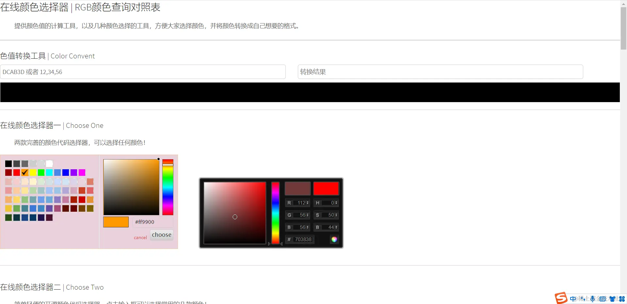Adjust the G value stepper arrows
This screenshot has height=304, width=627.
(x=308, y=215)
